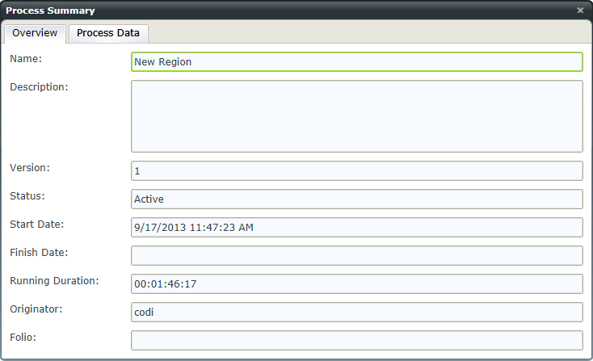
Task: Click the Name field containing New Region
Action: pos(356,62)
